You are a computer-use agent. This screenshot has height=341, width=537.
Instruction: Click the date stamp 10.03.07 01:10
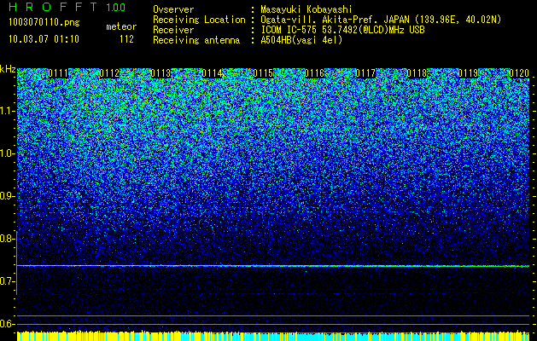[x=44, y=39]
